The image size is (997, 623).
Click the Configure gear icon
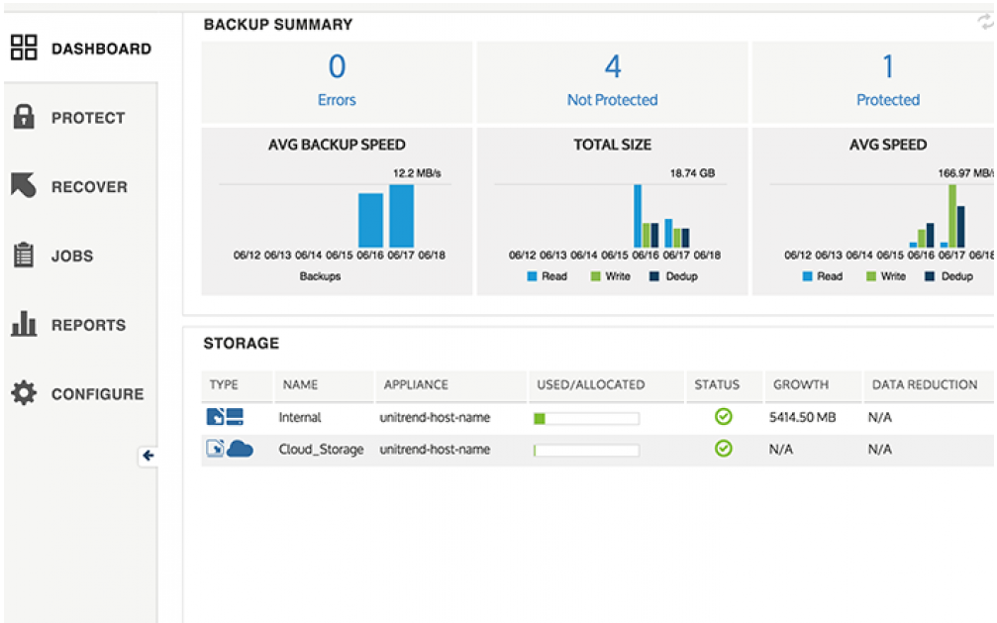point(24,393)
